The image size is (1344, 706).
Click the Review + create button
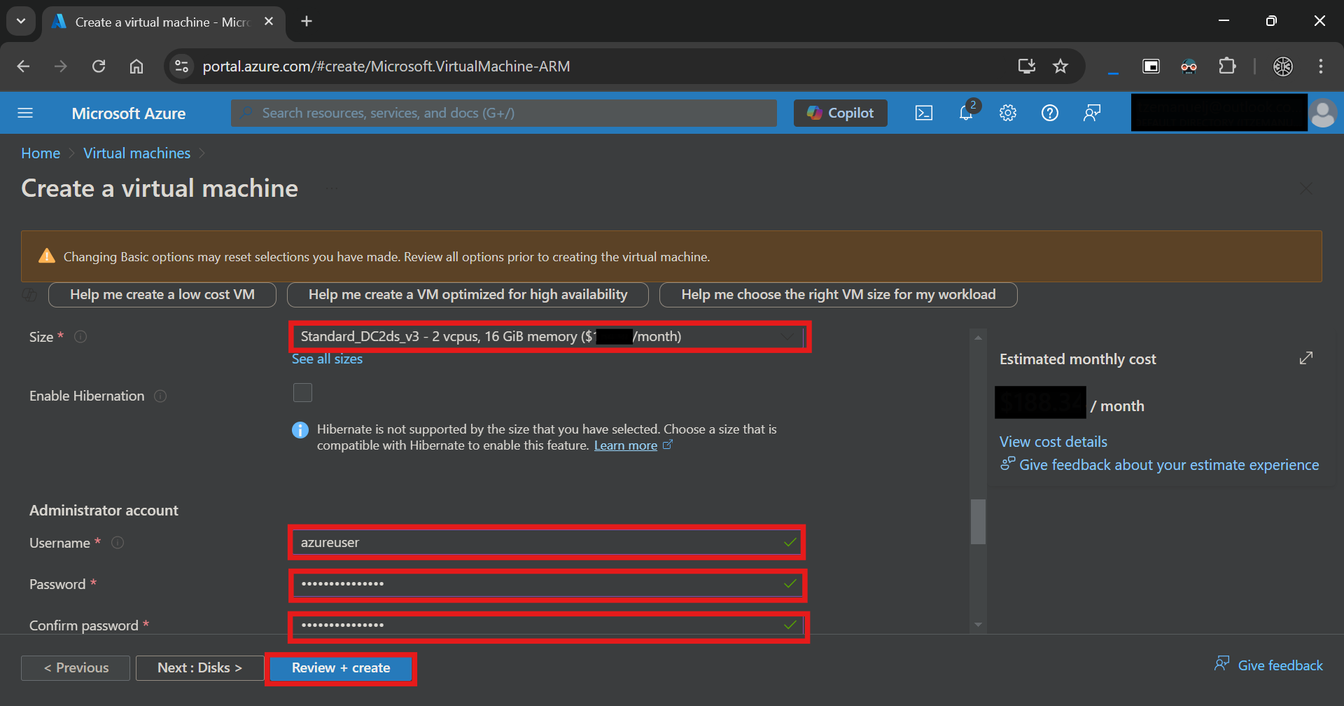[x=341, y=668]
